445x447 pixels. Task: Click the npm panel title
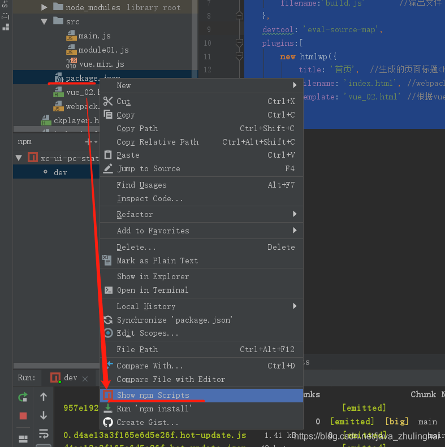coord(24,142)
